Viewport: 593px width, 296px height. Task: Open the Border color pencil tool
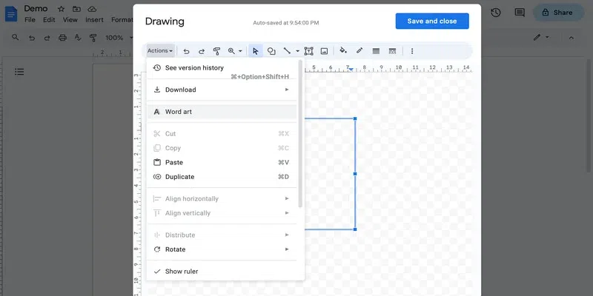pos(360,50)
